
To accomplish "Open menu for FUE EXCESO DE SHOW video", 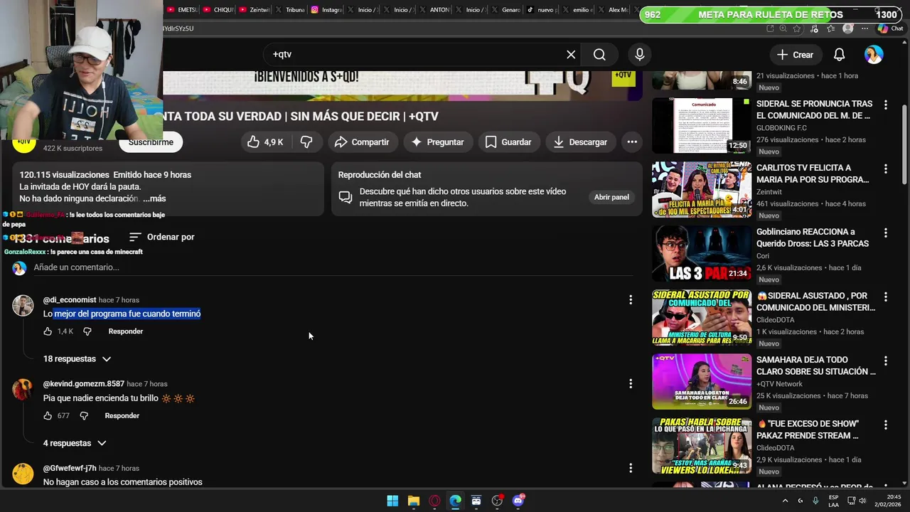I will pos(885,425).
